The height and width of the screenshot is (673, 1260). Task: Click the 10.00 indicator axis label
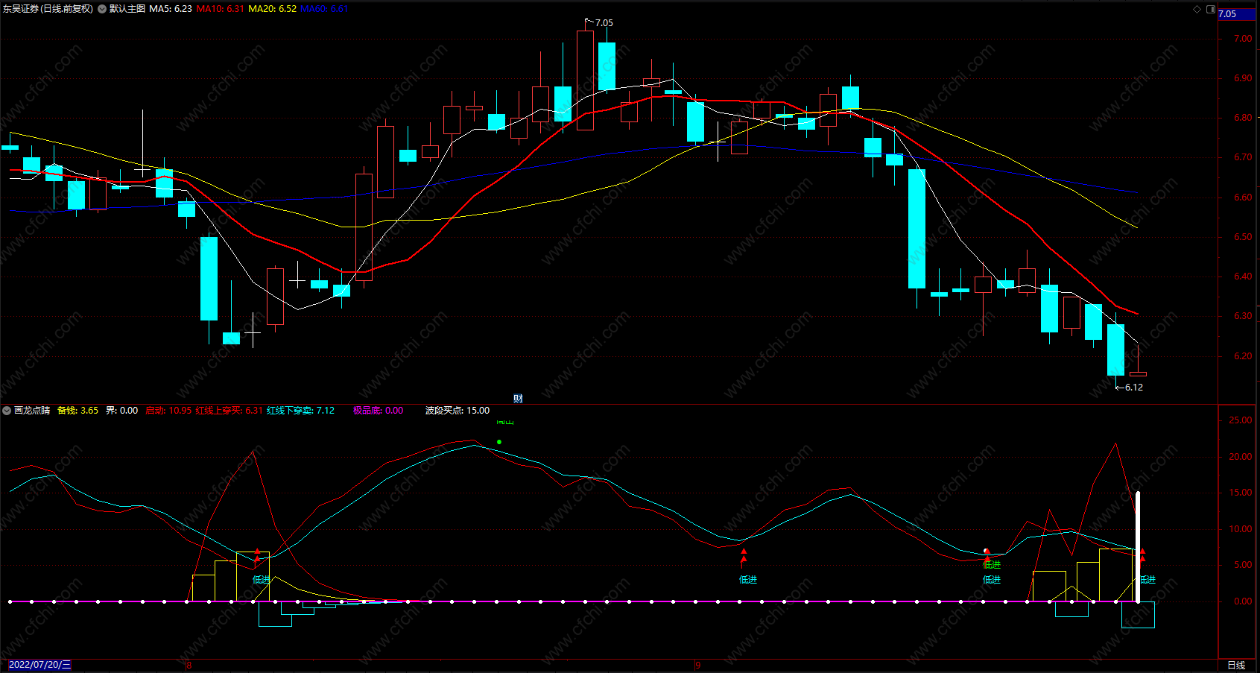tap(1241, 529)
